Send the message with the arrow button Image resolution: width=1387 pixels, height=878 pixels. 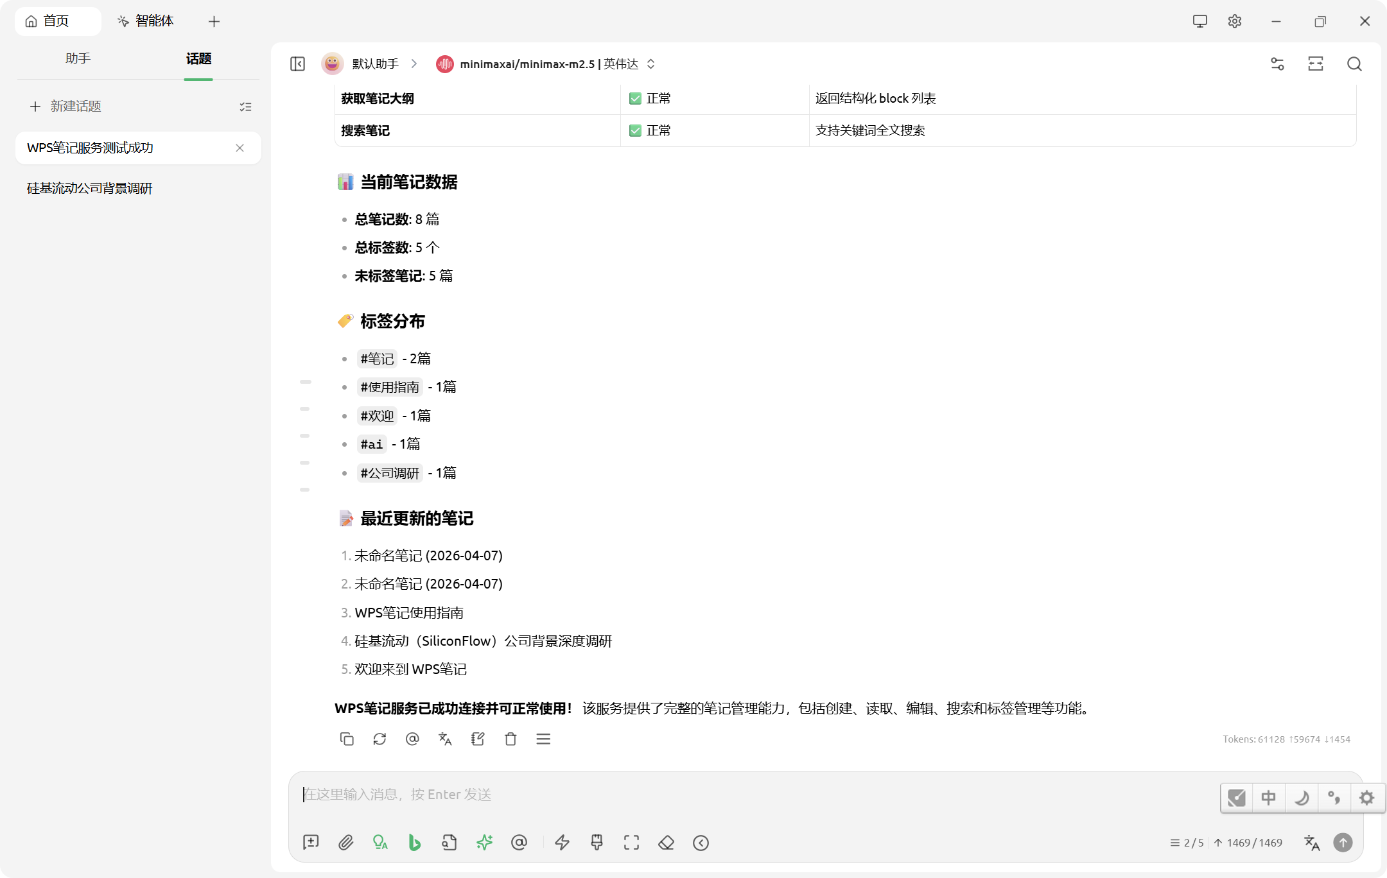tap(1343, 842)
